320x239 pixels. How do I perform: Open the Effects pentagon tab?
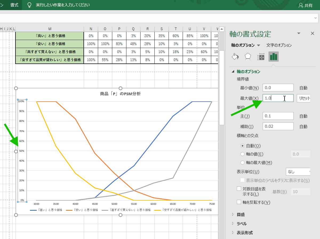(248, 57)
